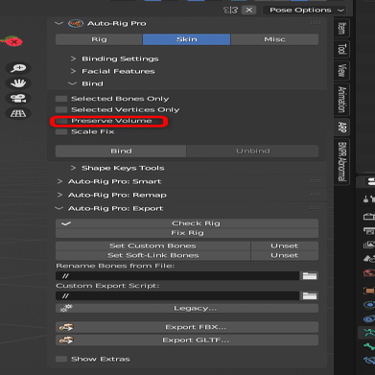Image resolution: width=375 pixels, height=375 pixels.
Task: Click Export FBX... button
Action: tap(187, 327)
